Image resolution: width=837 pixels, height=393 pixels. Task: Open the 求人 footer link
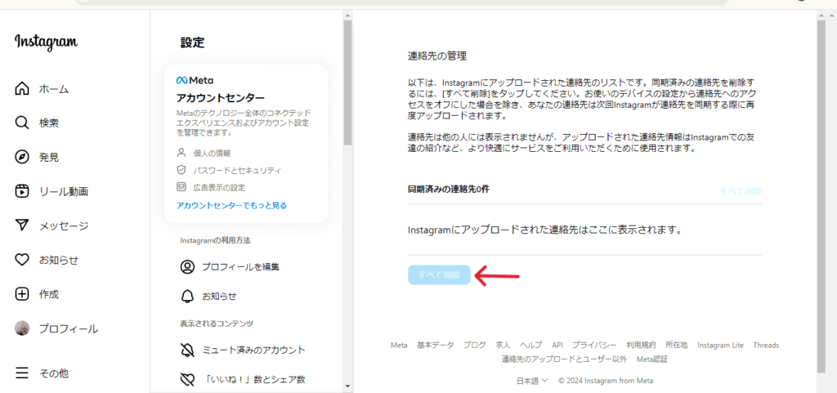(503, 345)
